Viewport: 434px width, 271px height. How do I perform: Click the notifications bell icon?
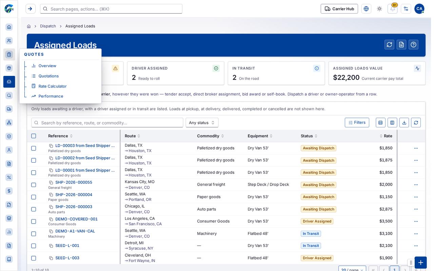click(392, 9)
